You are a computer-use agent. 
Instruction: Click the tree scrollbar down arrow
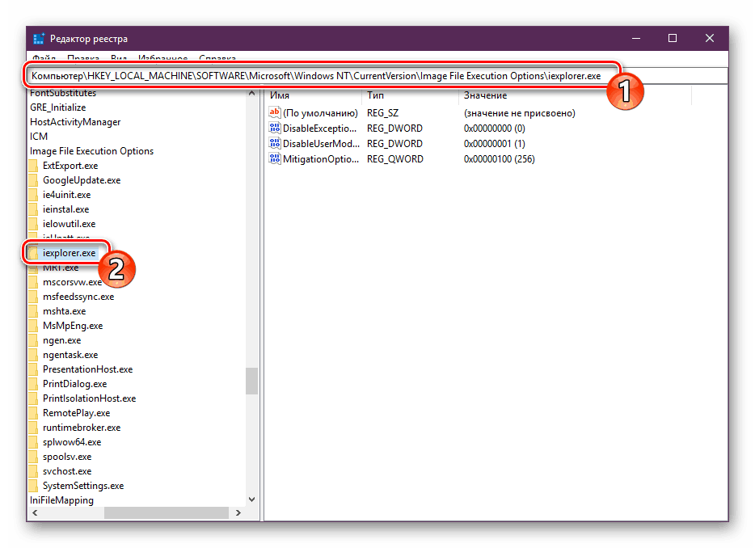(252, 500)
